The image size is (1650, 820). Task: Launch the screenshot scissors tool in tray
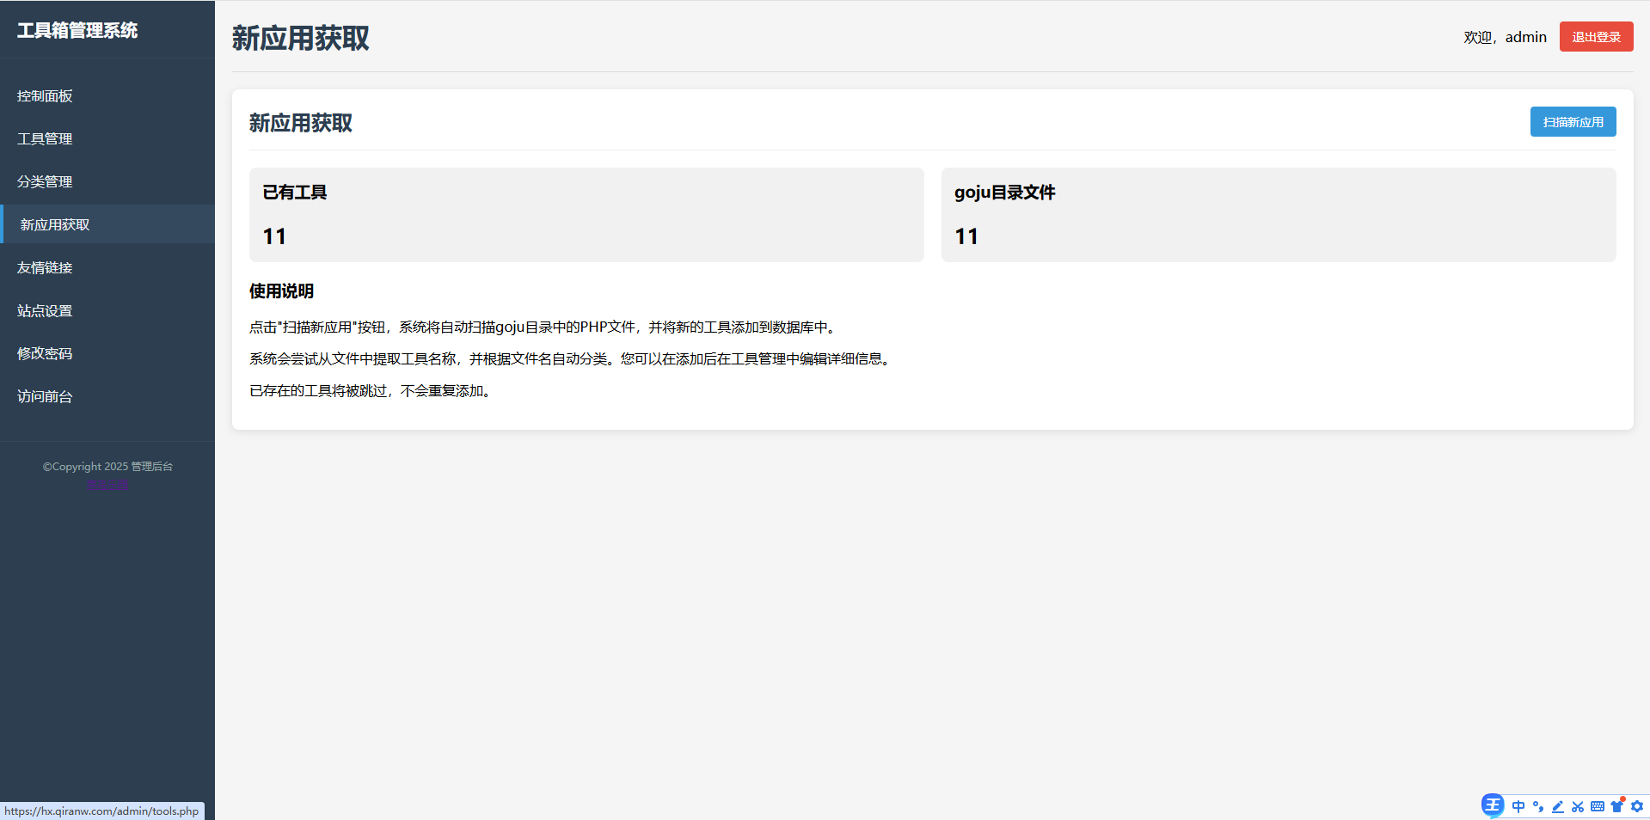click(x=1579, y=807)
